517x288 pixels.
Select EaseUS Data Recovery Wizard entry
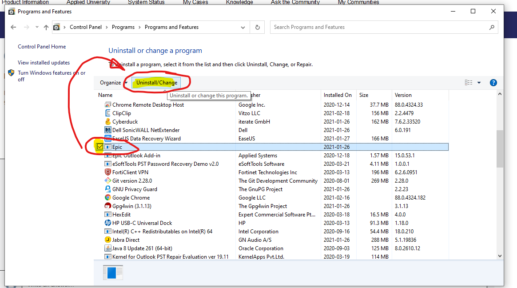147,139
